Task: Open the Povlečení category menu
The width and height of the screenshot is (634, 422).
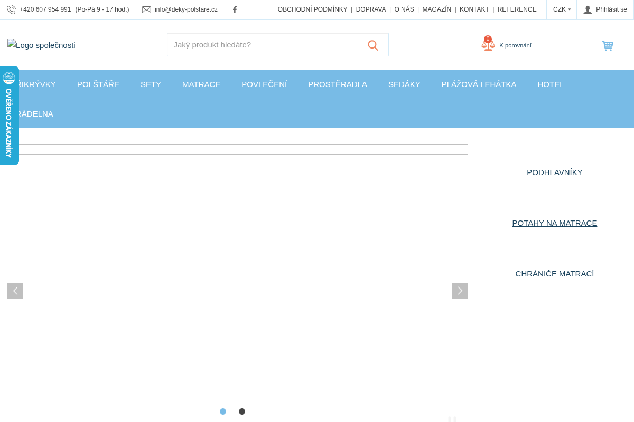Action: [x=264, y=84]
